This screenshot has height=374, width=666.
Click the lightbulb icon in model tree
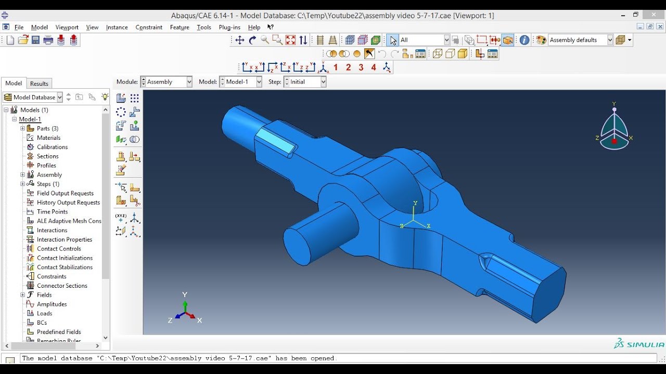105,97
